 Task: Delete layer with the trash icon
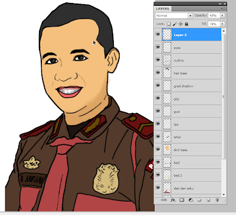(217, 200)
